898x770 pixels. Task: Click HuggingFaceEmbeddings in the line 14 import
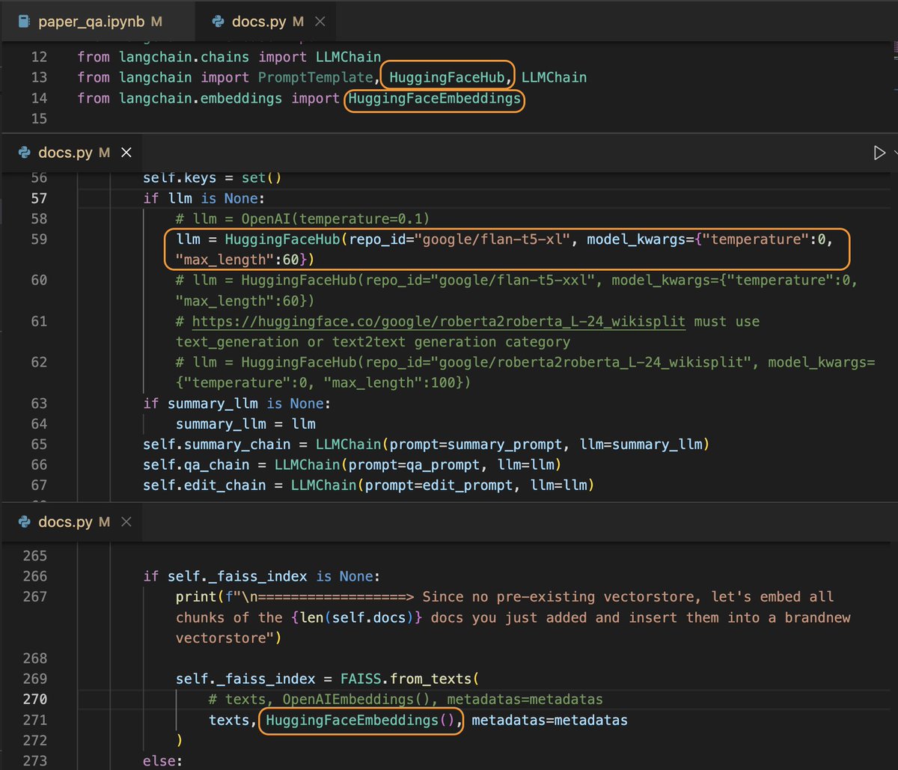click(434, 98)
